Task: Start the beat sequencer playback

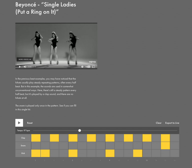Action: [x=19, y=123]
